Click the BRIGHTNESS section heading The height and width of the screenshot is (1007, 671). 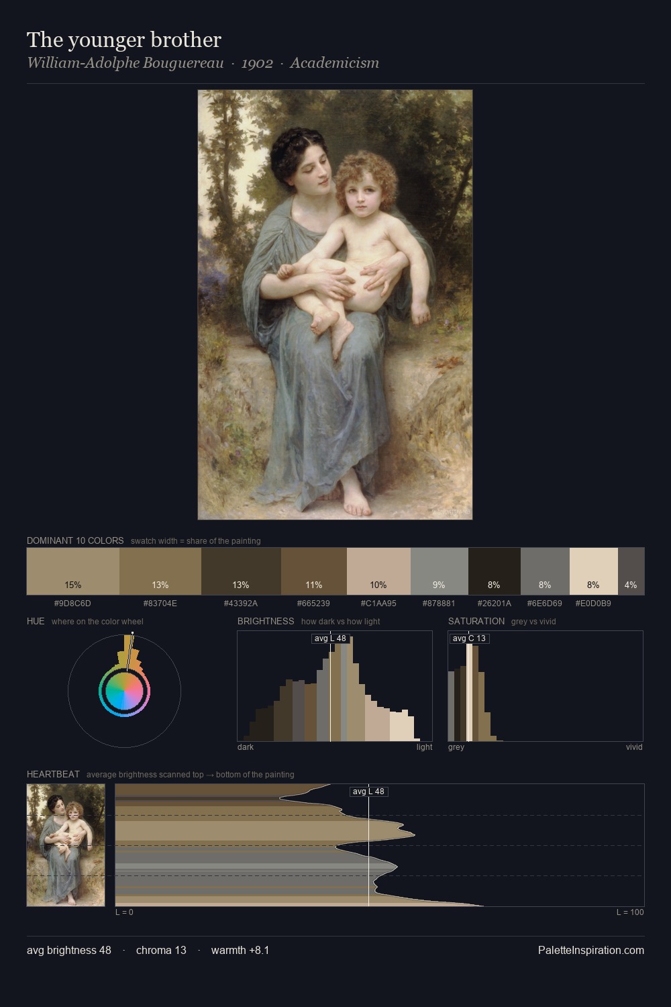266,621
